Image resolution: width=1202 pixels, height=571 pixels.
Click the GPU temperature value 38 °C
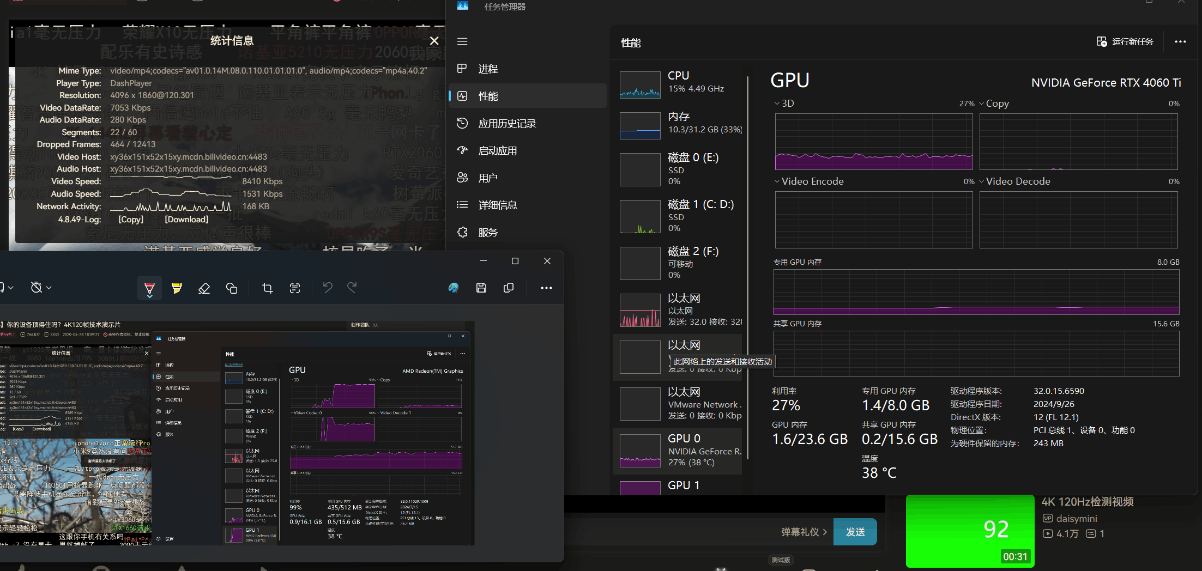click(x=879, y=473)
